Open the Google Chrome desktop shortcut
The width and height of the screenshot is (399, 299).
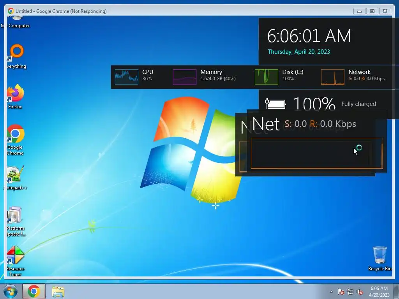pos(15,140)
